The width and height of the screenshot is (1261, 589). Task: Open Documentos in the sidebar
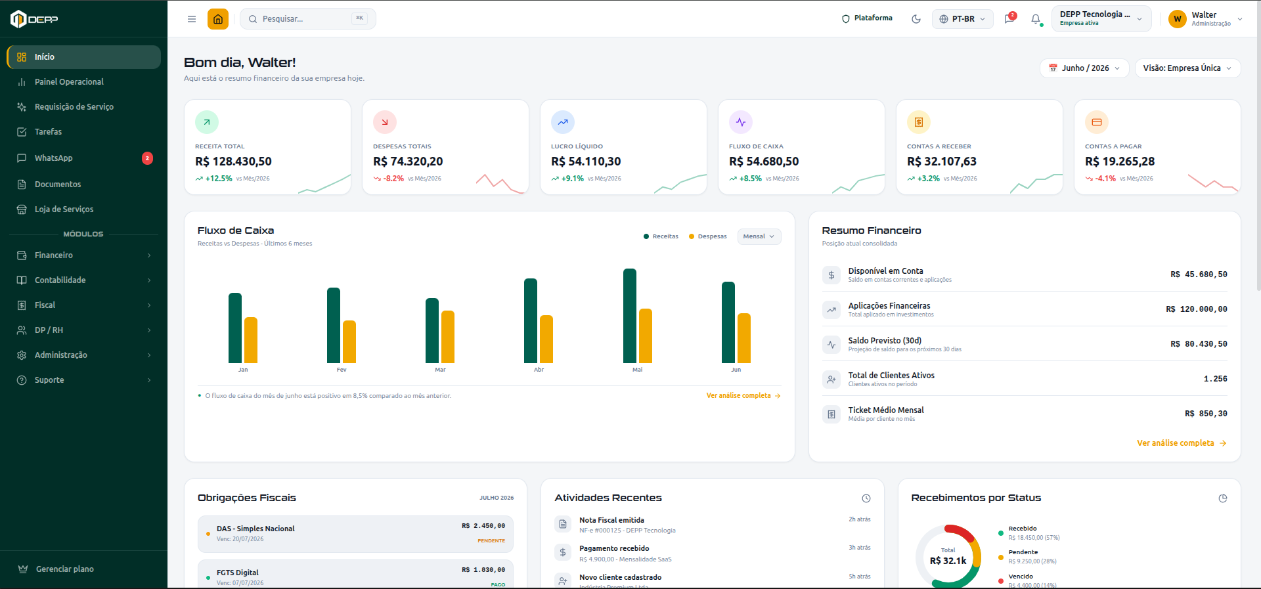pyautogui.click(x=84, y=185)
